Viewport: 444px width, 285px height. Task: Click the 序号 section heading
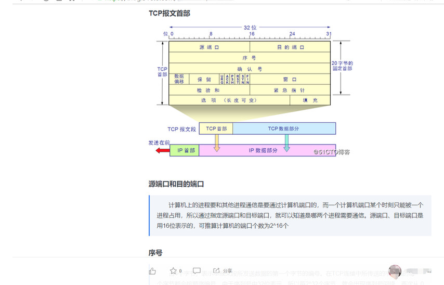point(155,253)
